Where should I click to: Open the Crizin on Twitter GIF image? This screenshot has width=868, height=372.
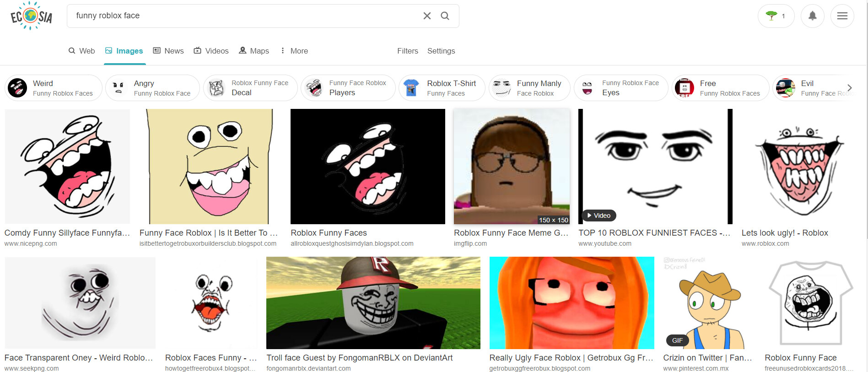(x=708, y=303)
